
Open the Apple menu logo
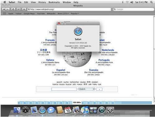tap(5, 2)
